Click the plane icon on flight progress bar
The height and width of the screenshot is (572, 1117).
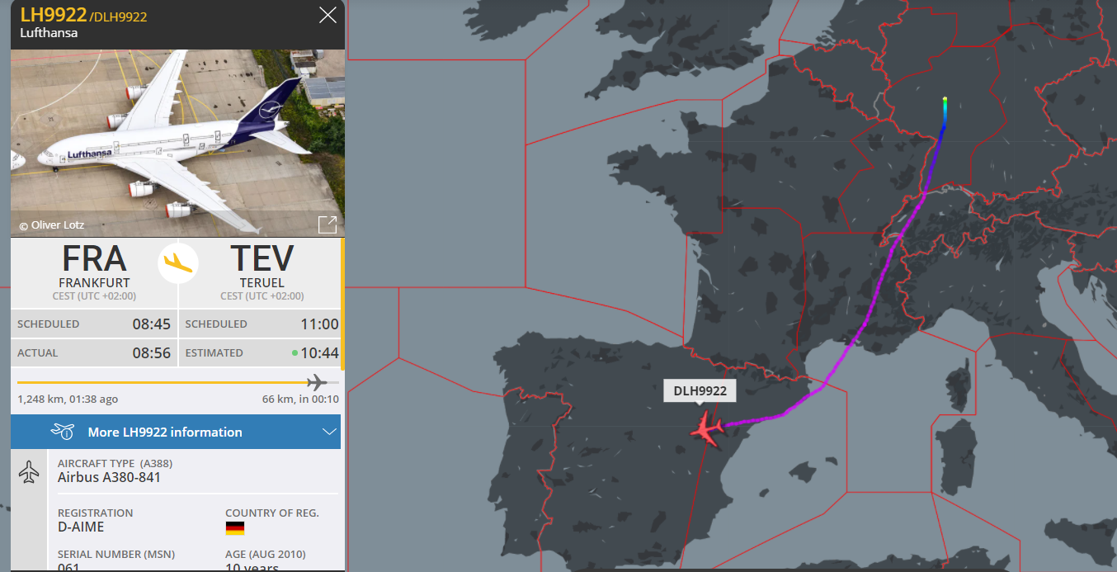(x=317, y=382)
